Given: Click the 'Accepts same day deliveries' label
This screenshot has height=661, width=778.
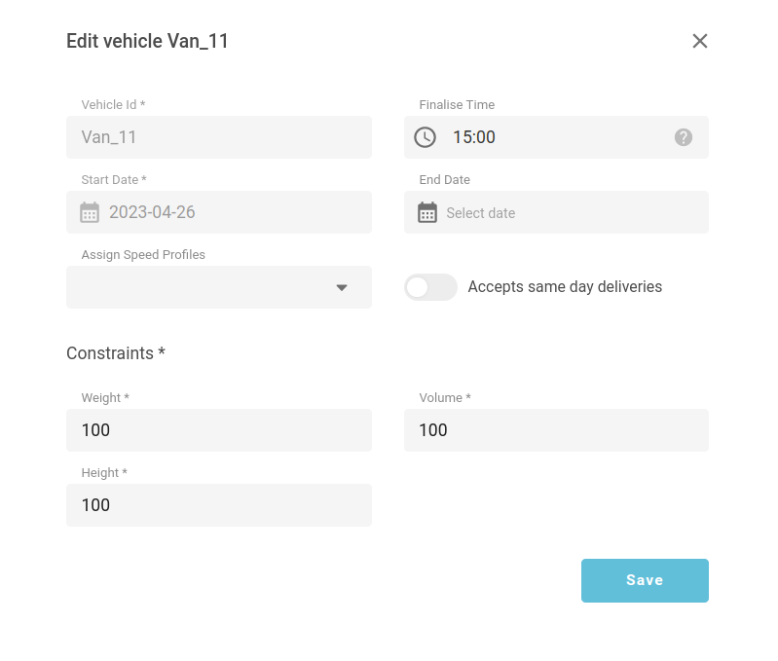Looking at the screenshot, I should tap(565, 287).
